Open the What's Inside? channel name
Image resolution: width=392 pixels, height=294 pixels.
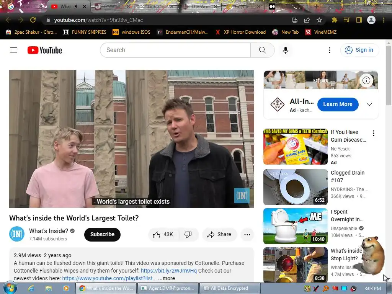49,231
